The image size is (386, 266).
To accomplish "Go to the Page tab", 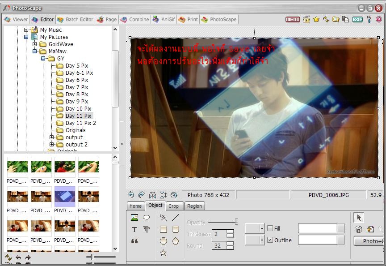I will point(107,19).
